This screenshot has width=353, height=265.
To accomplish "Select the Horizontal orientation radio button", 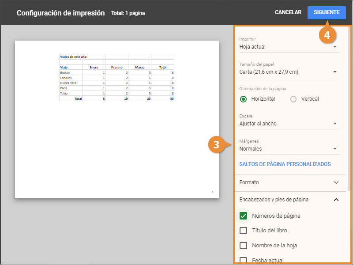I will 244,99.
